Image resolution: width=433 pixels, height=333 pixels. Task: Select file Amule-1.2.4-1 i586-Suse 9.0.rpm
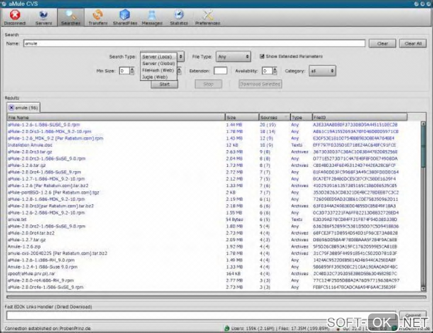pos(42,267)
